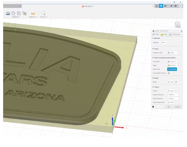Open the INSPECT dropdown menu
187x147 pixels.
tap(33, 17)
